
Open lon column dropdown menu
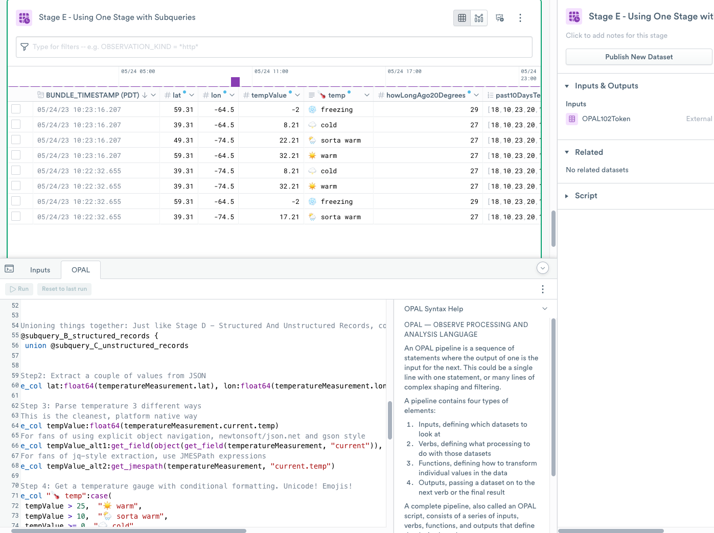pos(232,95)
